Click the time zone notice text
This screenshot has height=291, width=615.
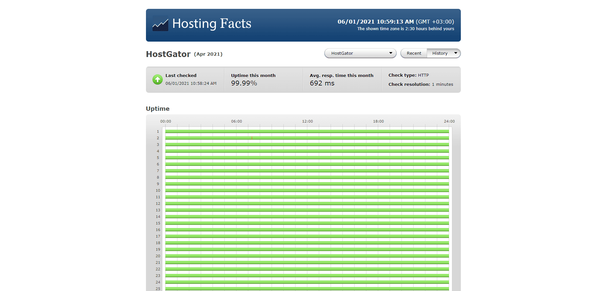click(x=406, y=29)
